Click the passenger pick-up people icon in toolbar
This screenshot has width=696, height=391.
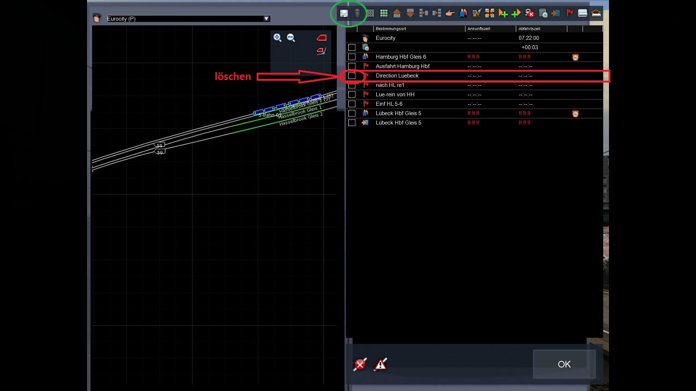coord(463,13)
